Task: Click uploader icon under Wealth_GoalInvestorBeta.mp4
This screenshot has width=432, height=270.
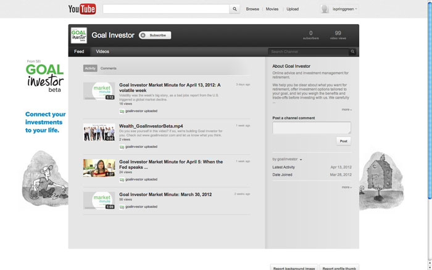Action: tap(122, 147)
